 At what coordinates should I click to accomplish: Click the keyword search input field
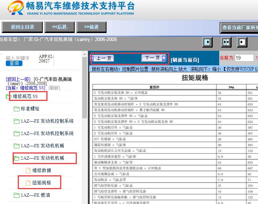point(17,58)
